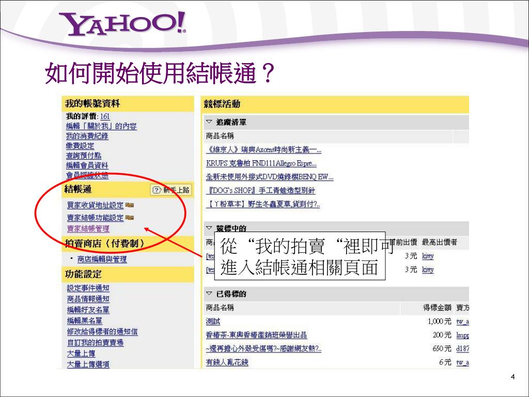Open 『DOG's SHOP』手工青蛙造型別針 item
Image resolution: width=529 pixels, height=397 pixels.
click(260, 190)
